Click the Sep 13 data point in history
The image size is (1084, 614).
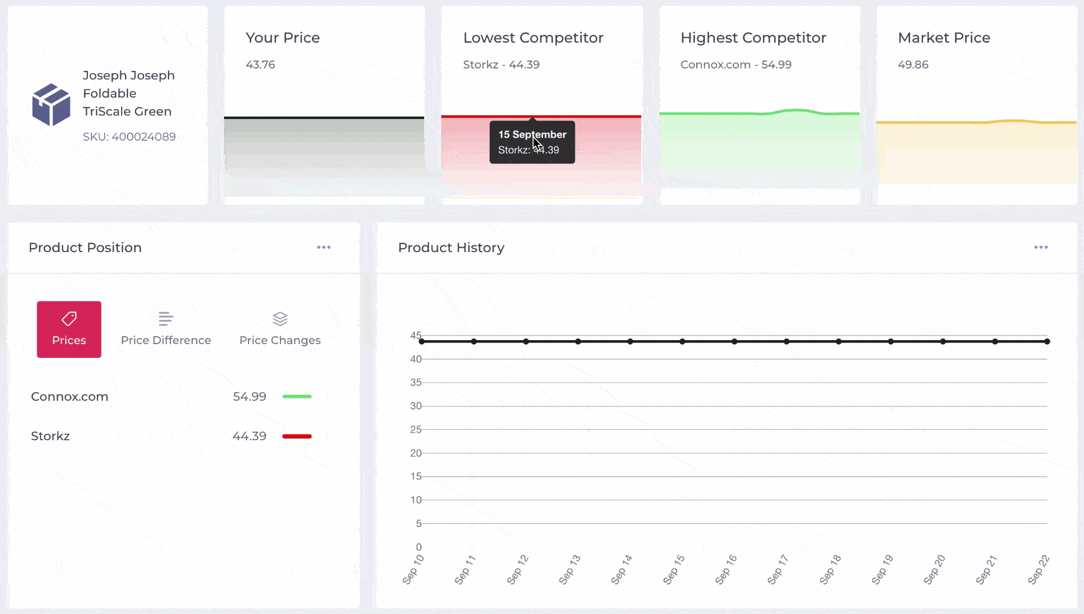click(578, 341)
